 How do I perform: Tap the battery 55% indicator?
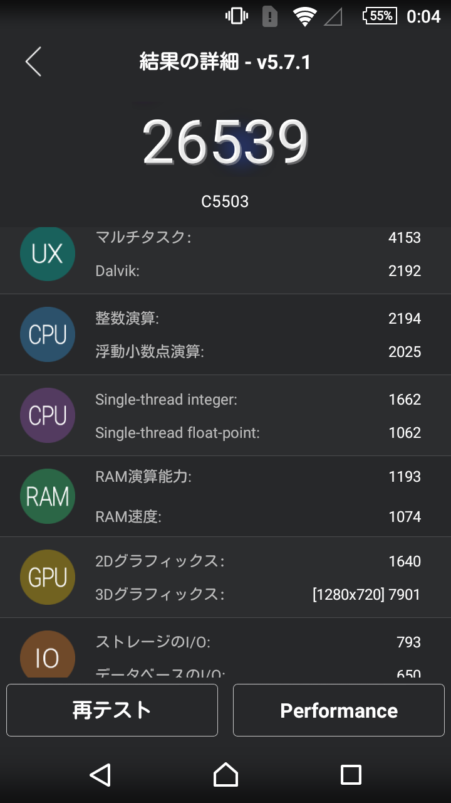(x=379, y=17)
